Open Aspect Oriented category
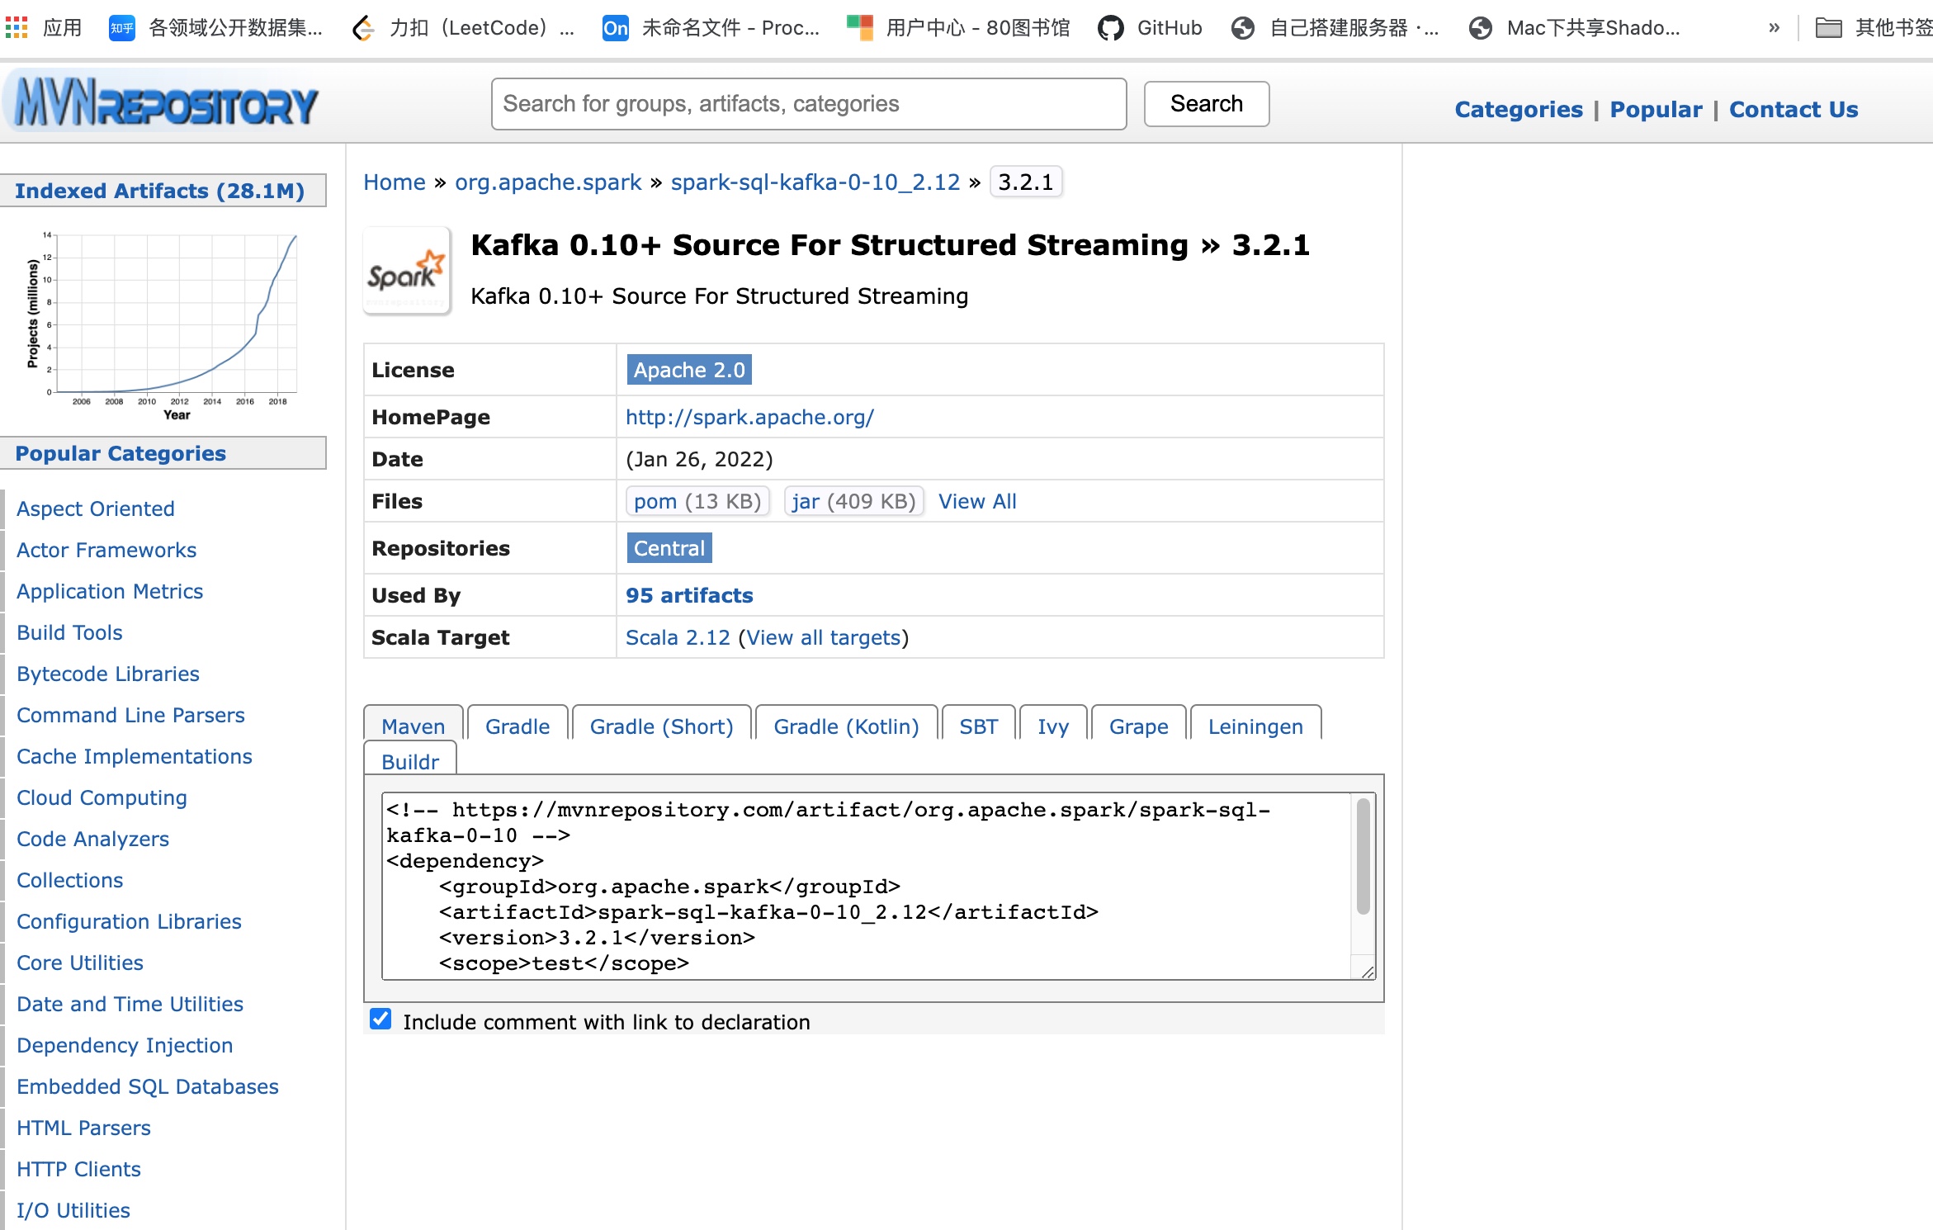Image resolution: width=1933 pixels, height=1230 pixels. coord(96,509)
